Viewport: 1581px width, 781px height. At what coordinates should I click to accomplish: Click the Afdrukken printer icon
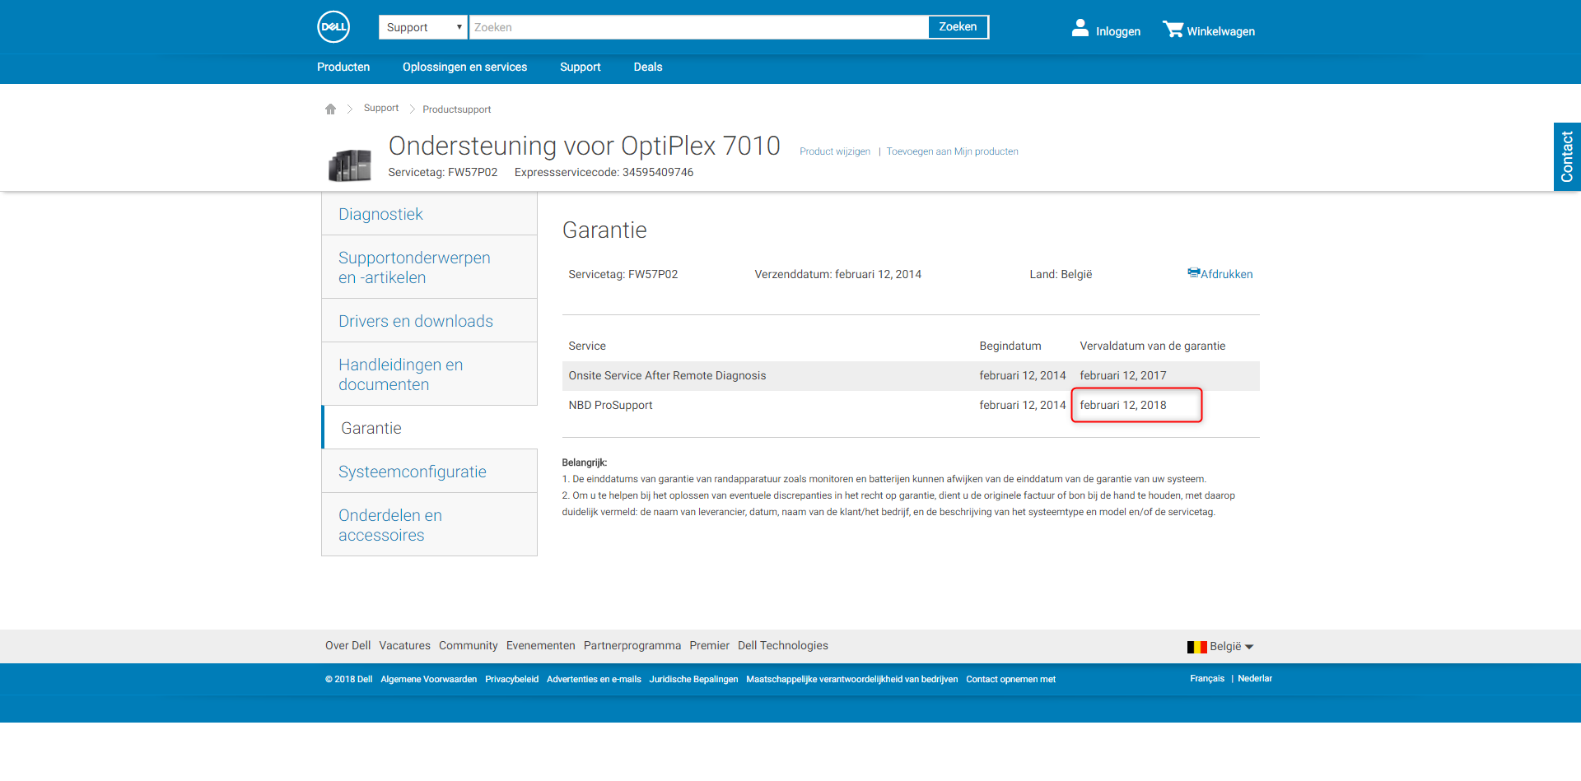pyautogui.click(x=1193, y=273)
